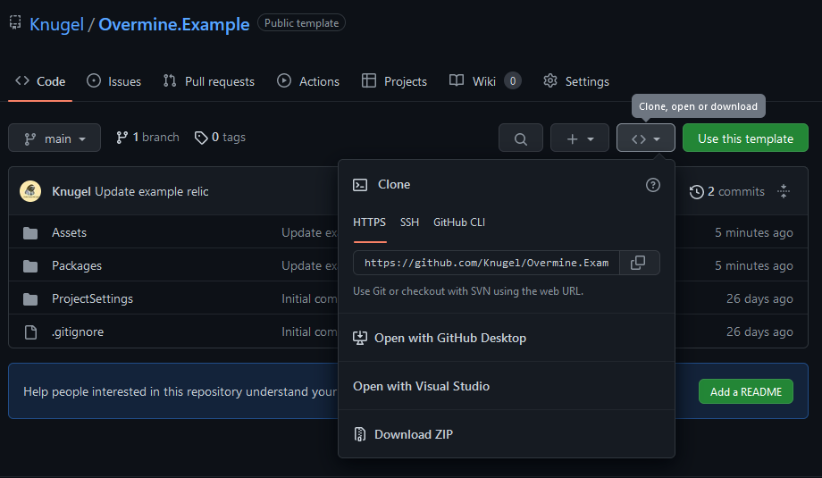
Task: Open repository Settings tab
Action: pos(576,81)
